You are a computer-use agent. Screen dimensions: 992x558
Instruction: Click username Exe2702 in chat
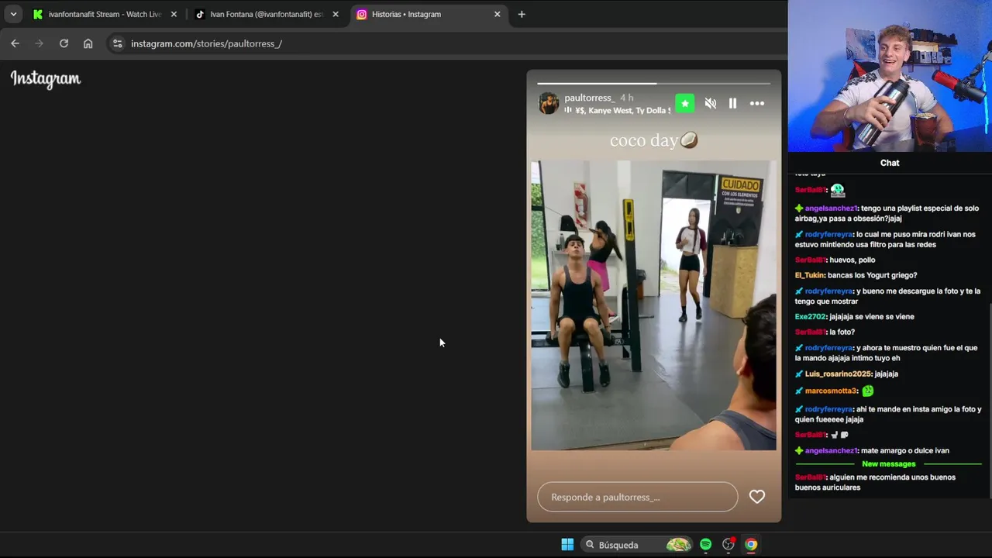[811, 316]
